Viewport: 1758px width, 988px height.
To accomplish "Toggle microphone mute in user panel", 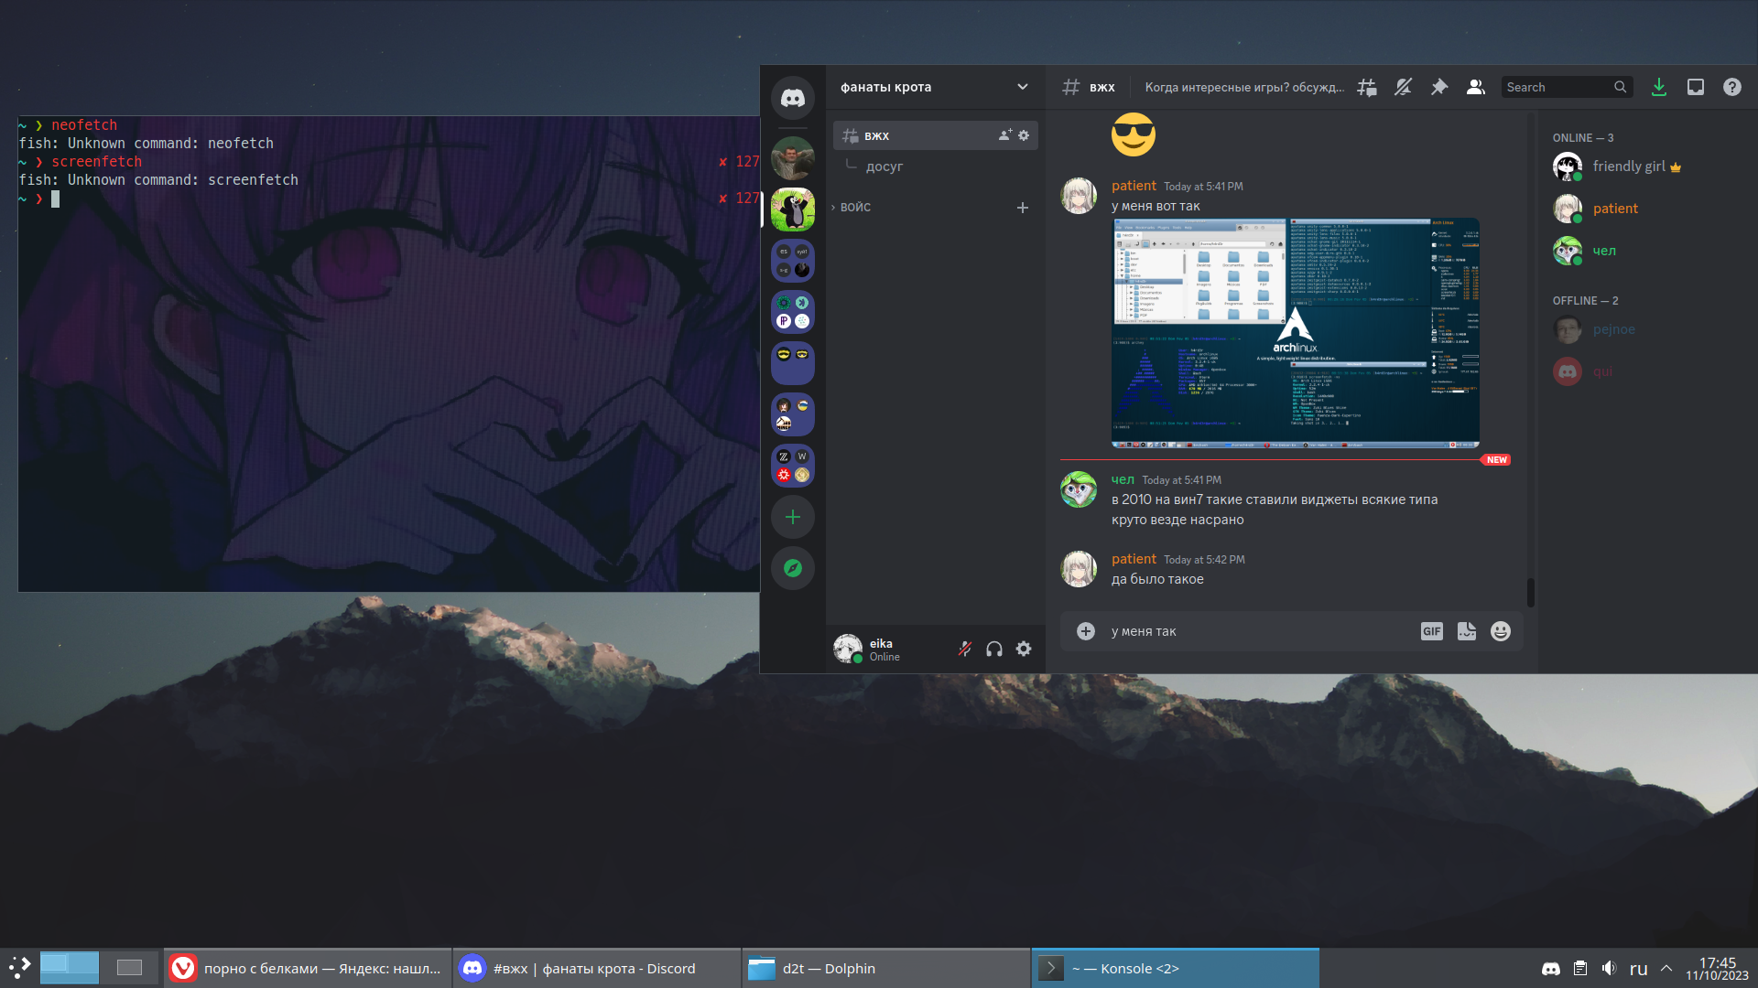I will pyautogui.click(x=965, y=649).
